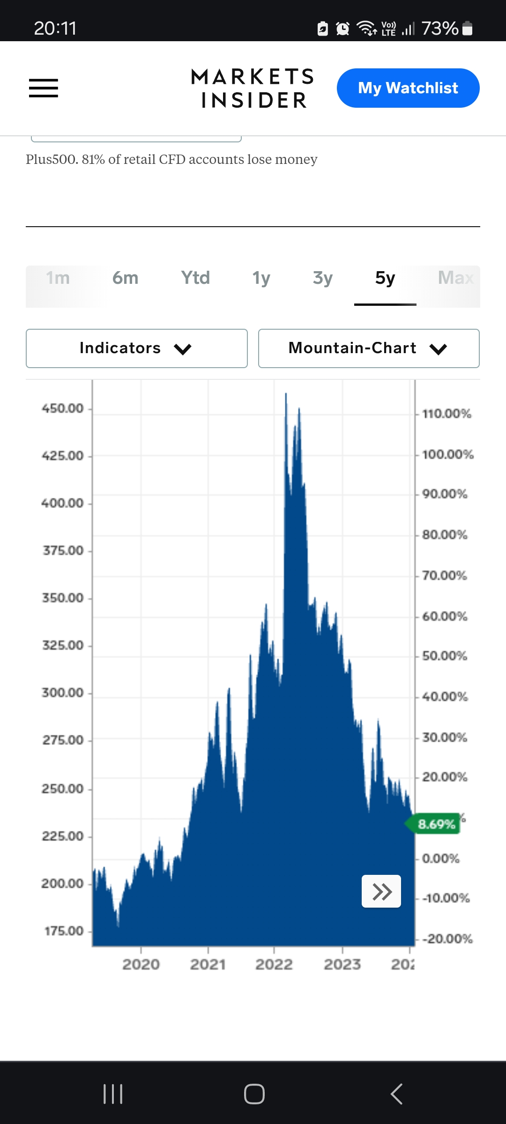The image size is (506, 1124).
Task: Switch to the Ytd range tab
Action: click(x=195, y=278)
